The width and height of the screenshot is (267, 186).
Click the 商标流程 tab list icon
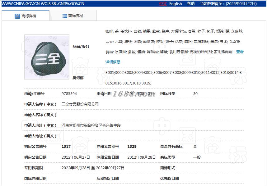coord(64,16)
